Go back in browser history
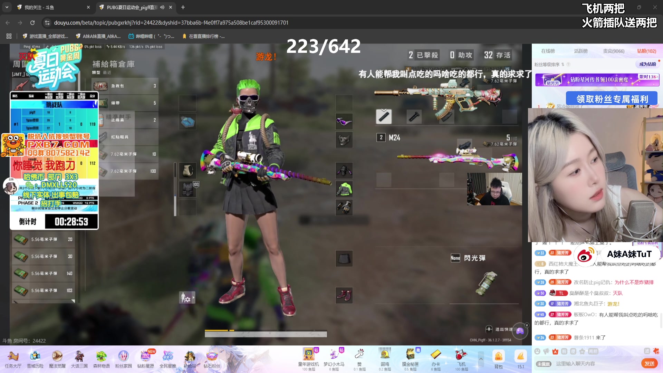 (8, 23)
